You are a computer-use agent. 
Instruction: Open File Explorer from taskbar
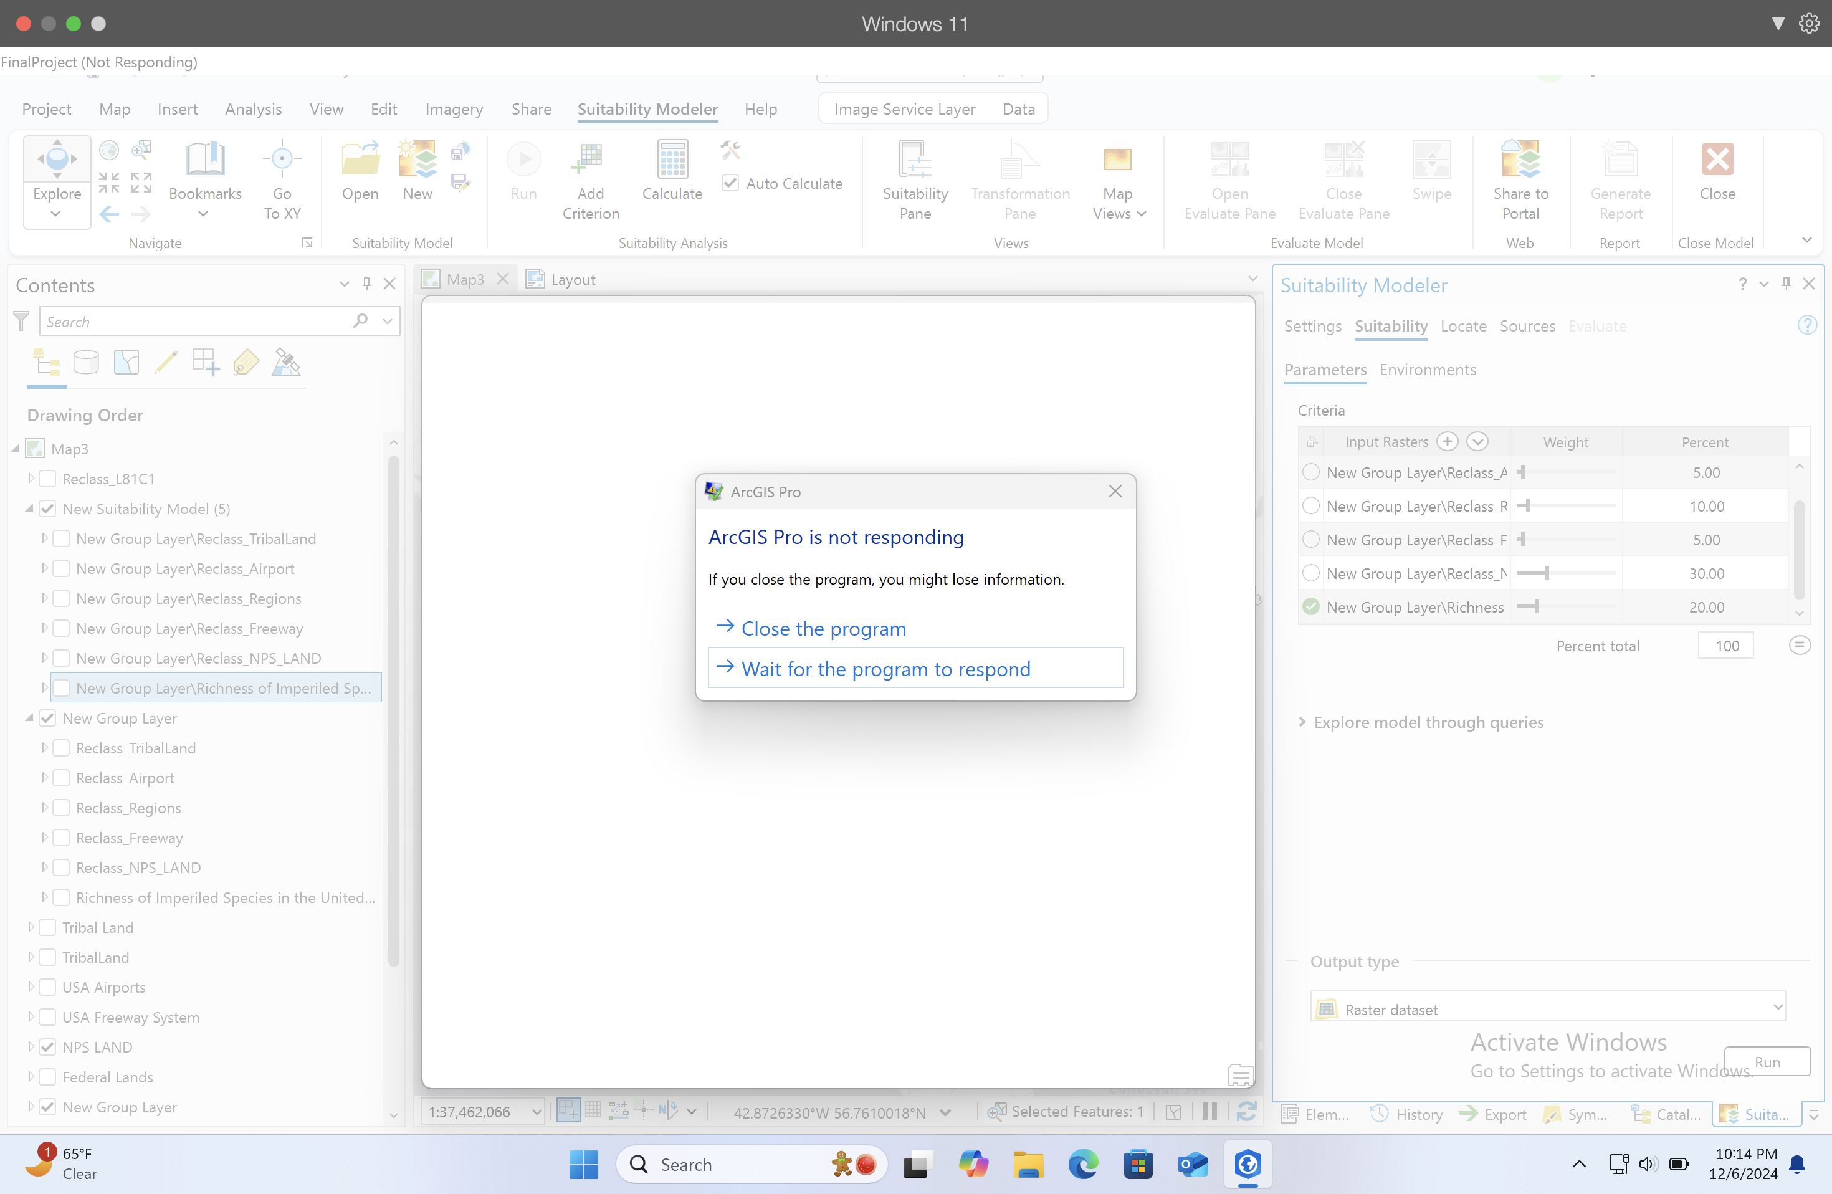click(x=1027, y=1164)
